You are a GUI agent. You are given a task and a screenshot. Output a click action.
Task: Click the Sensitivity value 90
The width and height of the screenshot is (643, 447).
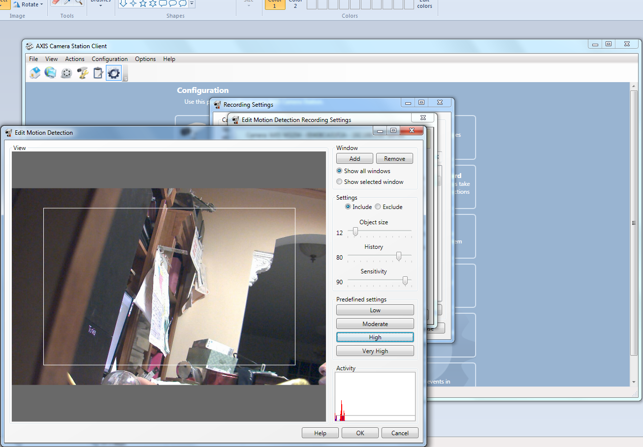pyautogui.click(x=340, y=282)
